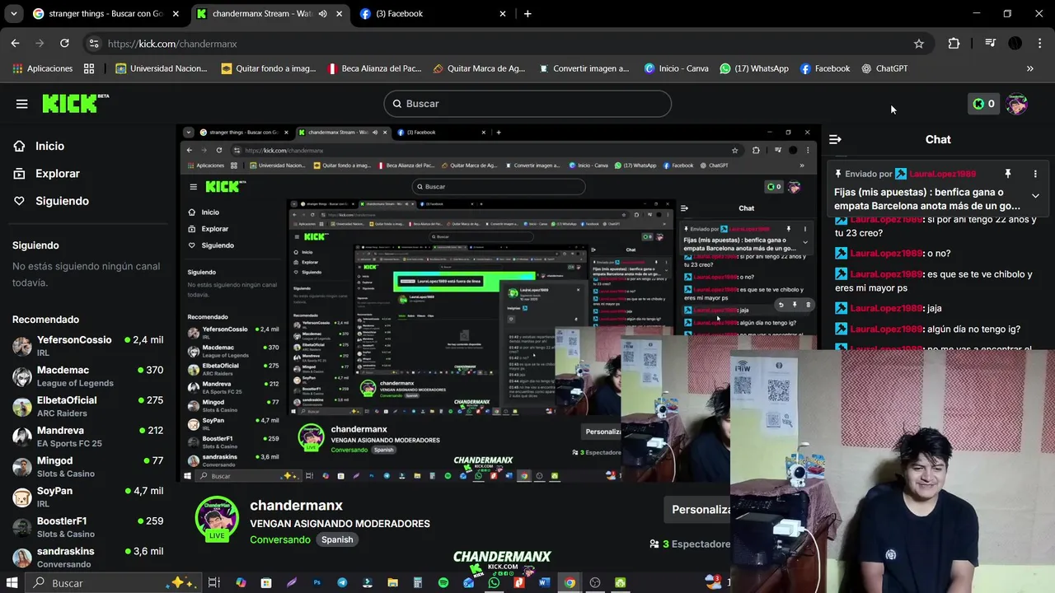Collapse the chat panel with the arrow icon
The height and width of the screenshot is (593, 1055).
[835, 140]
